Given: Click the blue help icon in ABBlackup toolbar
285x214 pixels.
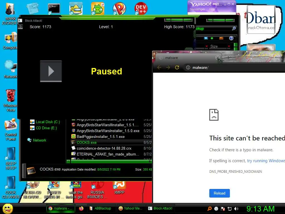Looking at the screenshot, I should point(231,38).
